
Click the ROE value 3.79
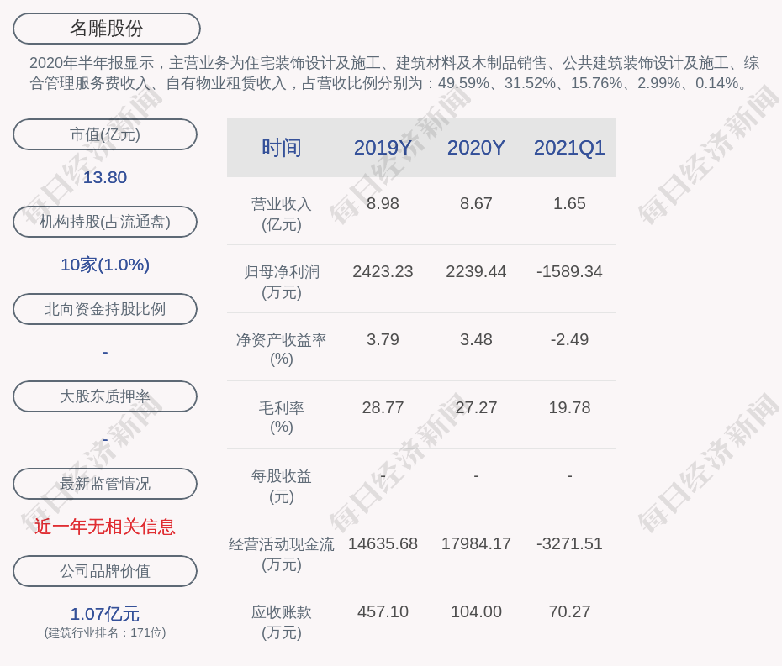point(383,339)
